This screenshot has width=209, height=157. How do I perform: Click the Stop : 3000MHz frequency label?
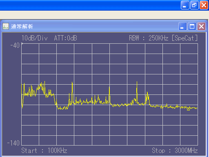(175, 150)
